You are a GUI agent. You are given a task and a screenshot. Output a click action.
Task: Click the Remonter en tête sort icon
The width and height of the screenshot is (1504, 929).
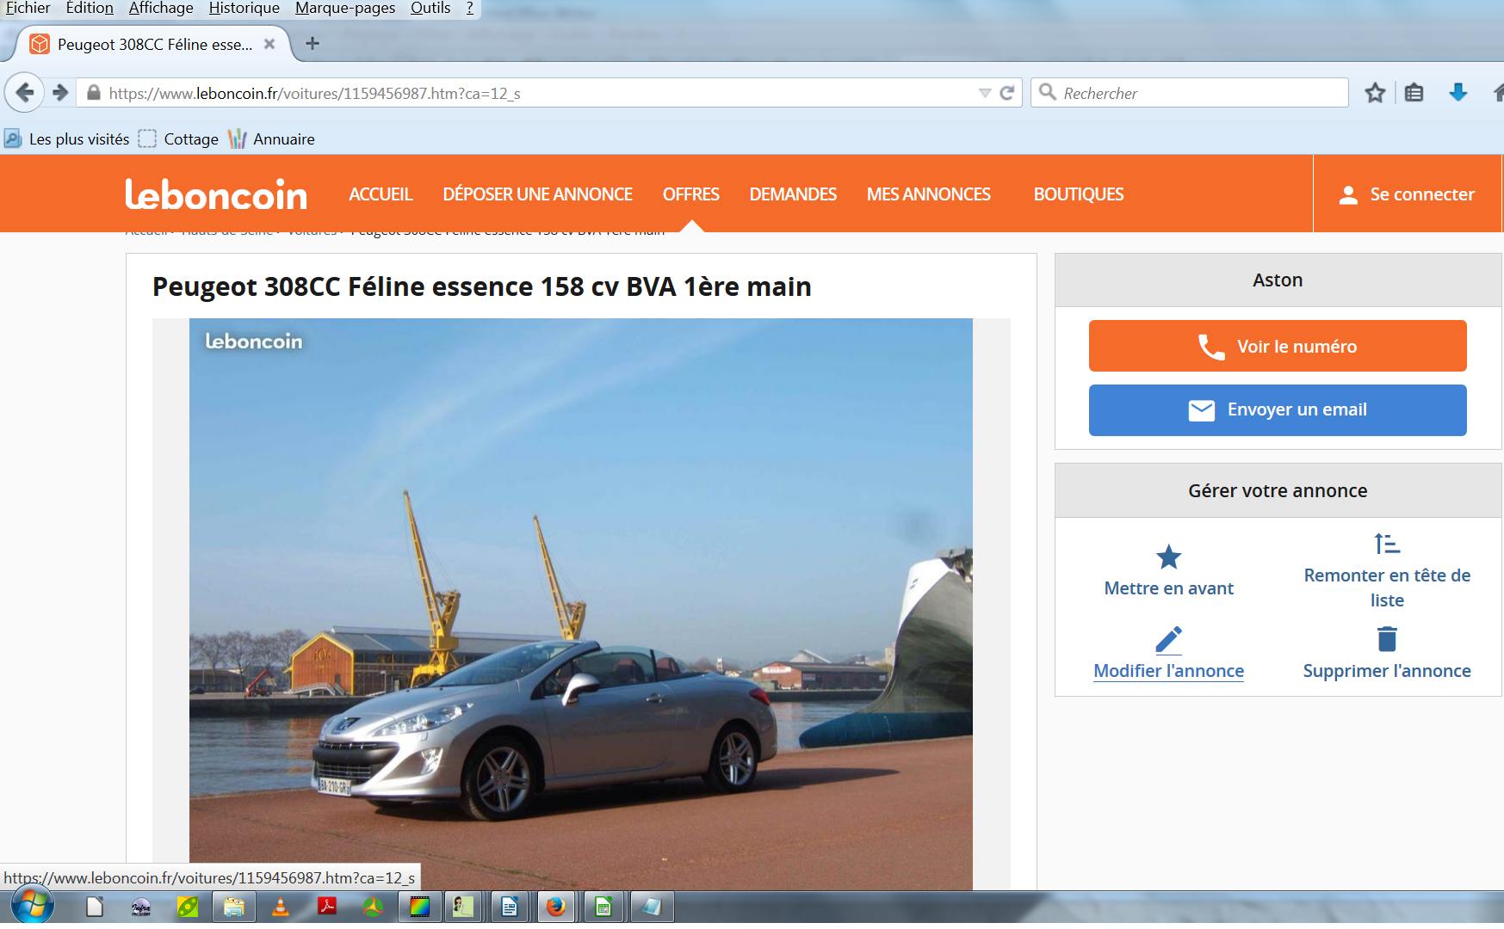1387,544
